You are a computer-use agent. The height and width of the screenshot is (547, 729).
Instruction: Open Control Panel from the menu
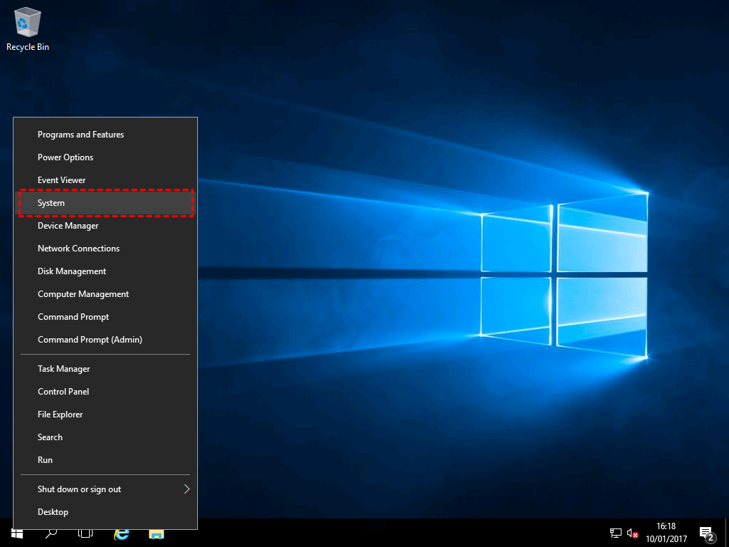click(63, 392)
